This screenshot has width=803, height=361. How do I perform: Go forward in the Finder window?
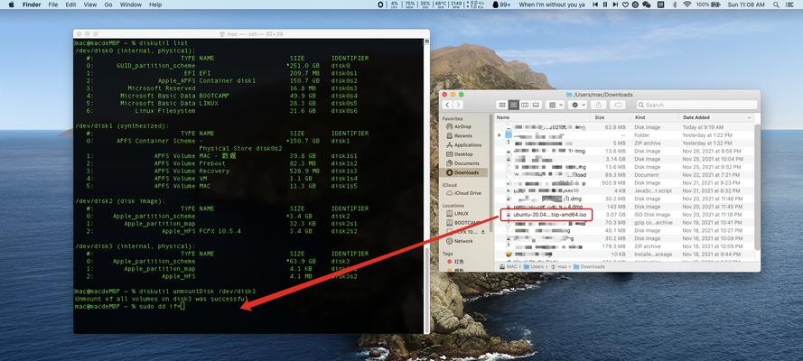click(458, 105)
